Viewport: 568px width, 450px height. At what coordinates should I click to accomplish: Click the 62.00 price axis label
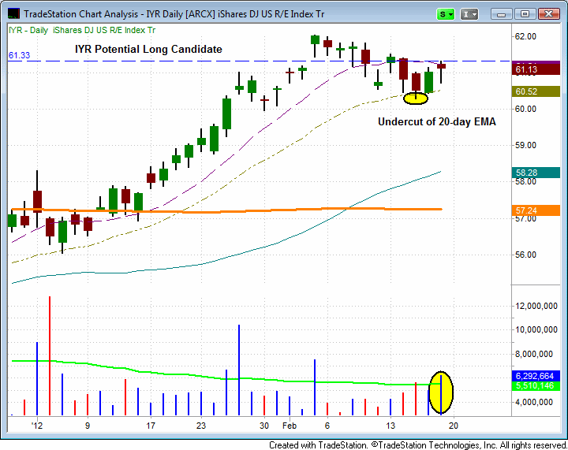tap(525, 36)
